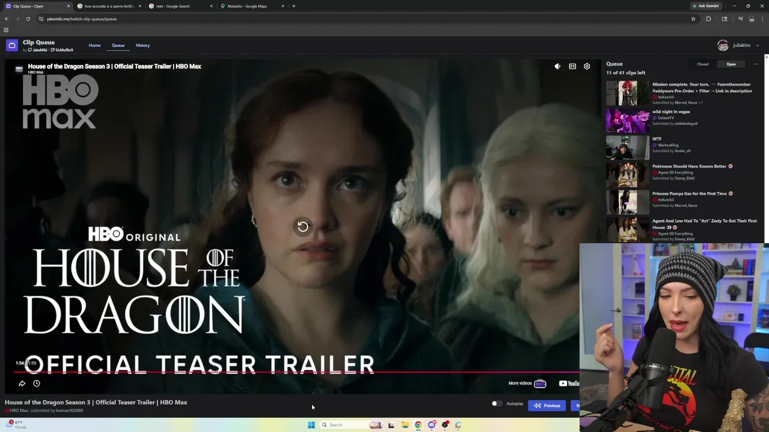Click the HBO Max channel avatar in the player
The image size is (769, 432).
[x=19, y=68]
